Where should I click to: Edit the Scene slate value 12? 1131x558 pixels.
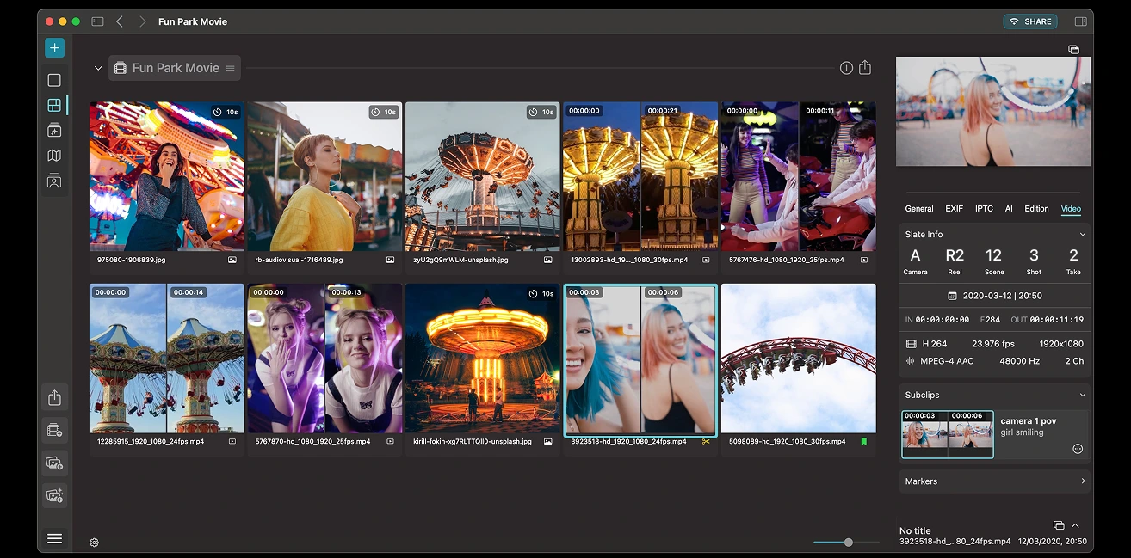[x=994, y=255]
